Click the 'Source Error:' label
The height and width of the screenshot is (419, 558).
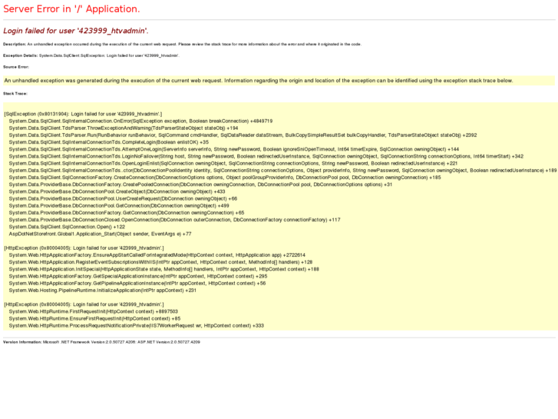pos(16,67)
